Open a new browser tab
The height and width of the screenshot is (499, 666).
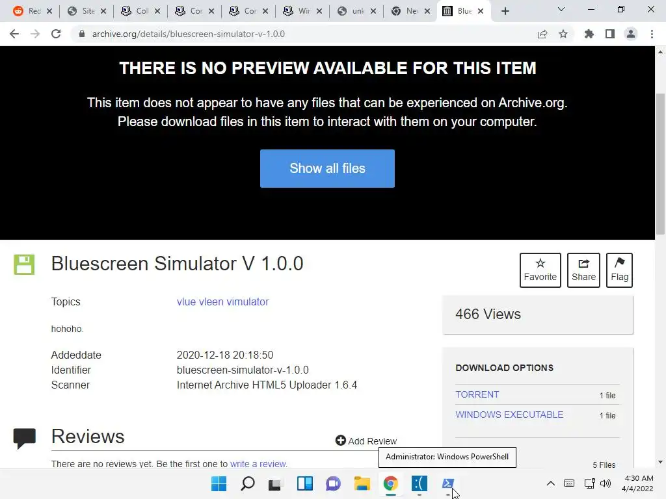click(x=505, y=11)
